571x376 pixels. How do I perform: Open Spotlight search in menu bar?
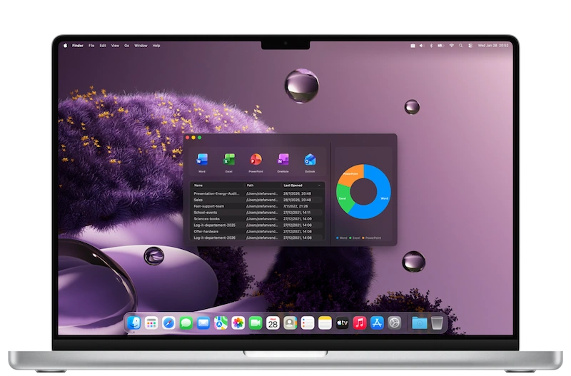coord(460,46)
